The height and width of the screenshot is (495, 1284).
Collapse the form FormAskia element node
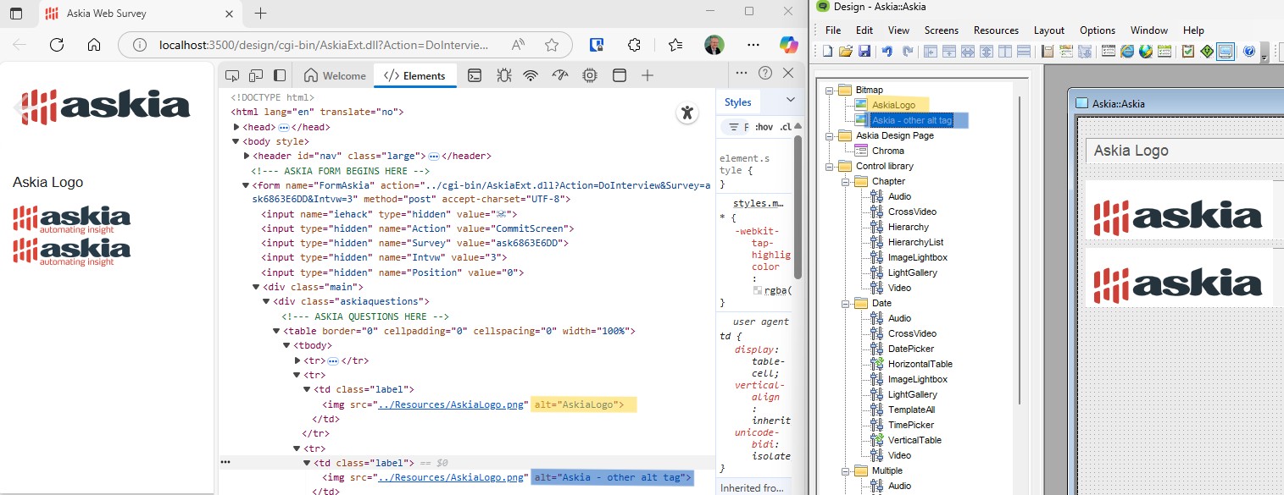click(x=247, y=185)
